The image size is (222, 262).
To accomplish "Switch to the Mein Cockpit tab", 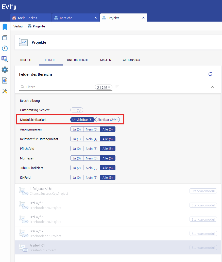I will pyautogui.click(x=28, y=18).
